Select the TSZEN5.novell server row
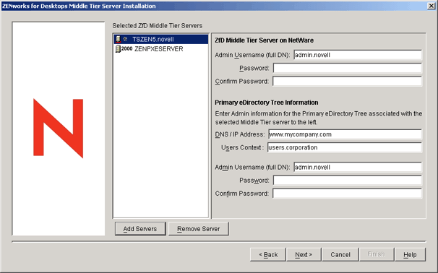This screenshot has width=438, height=273. [x=161, y=39]
